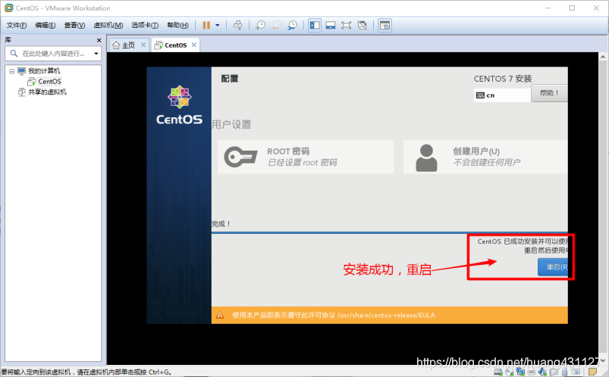The width and height of the screenshot is (609, 377).
Task: Maximize the VMware Workstation window
Action: [572, 8]
